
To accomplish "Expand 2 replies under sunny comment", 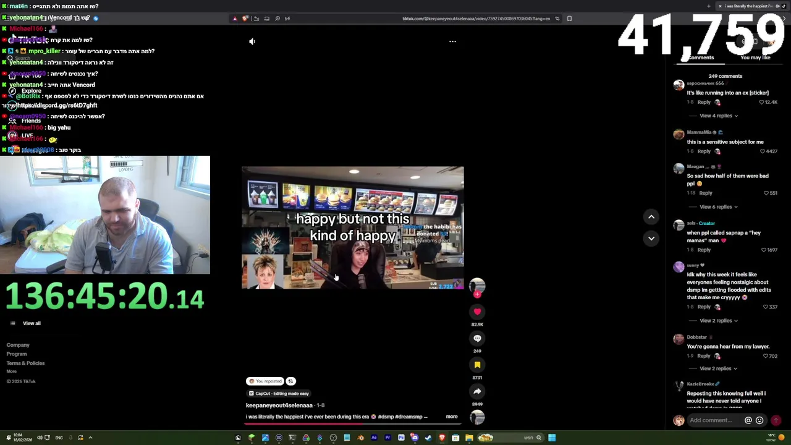I will point(719,321).
